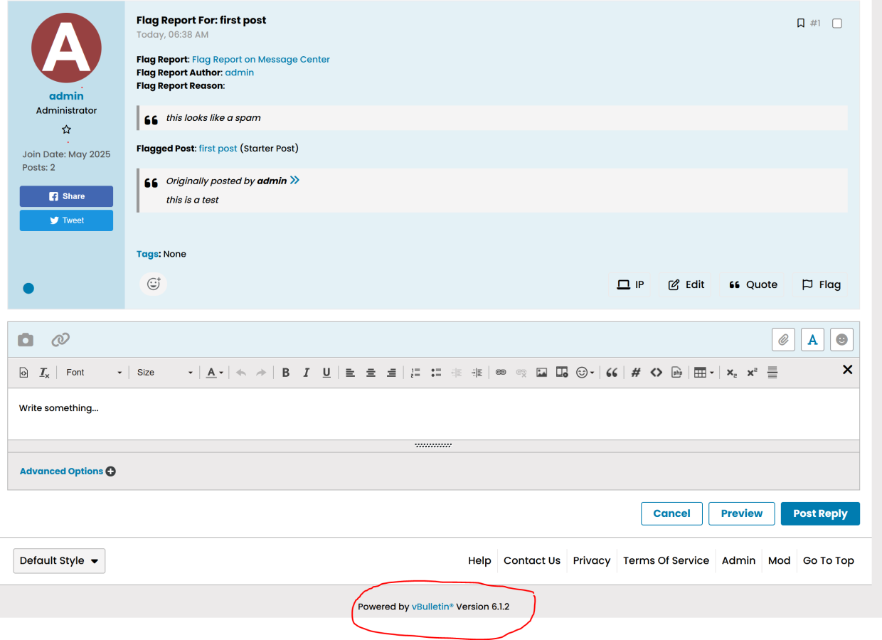Insert video icon in toolbar

click(x=562, y=373)
